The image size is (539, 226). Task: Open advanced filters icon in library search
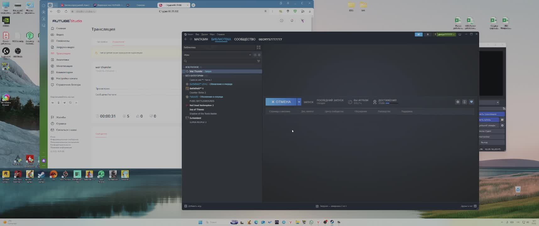[x=259, y=61]
